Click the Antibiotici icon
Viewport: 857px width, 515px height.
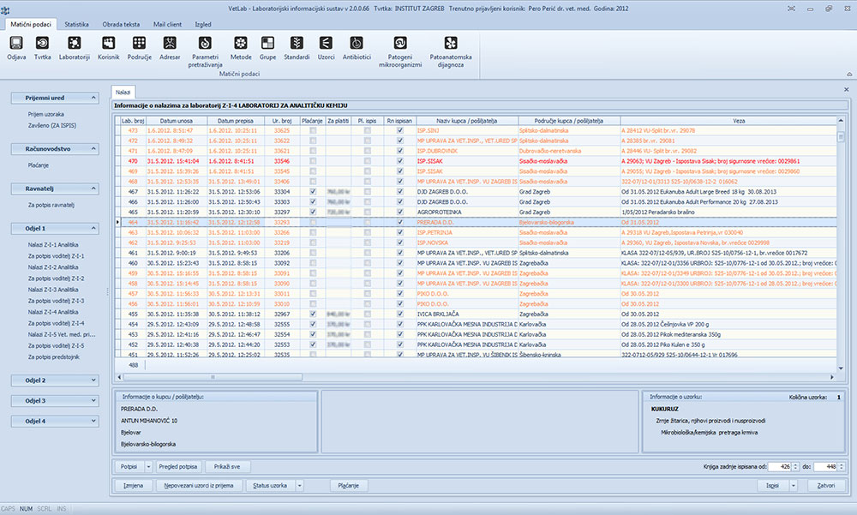click(356, 43)
